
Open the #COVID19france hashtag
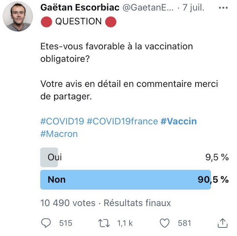(x=122, y=121)
